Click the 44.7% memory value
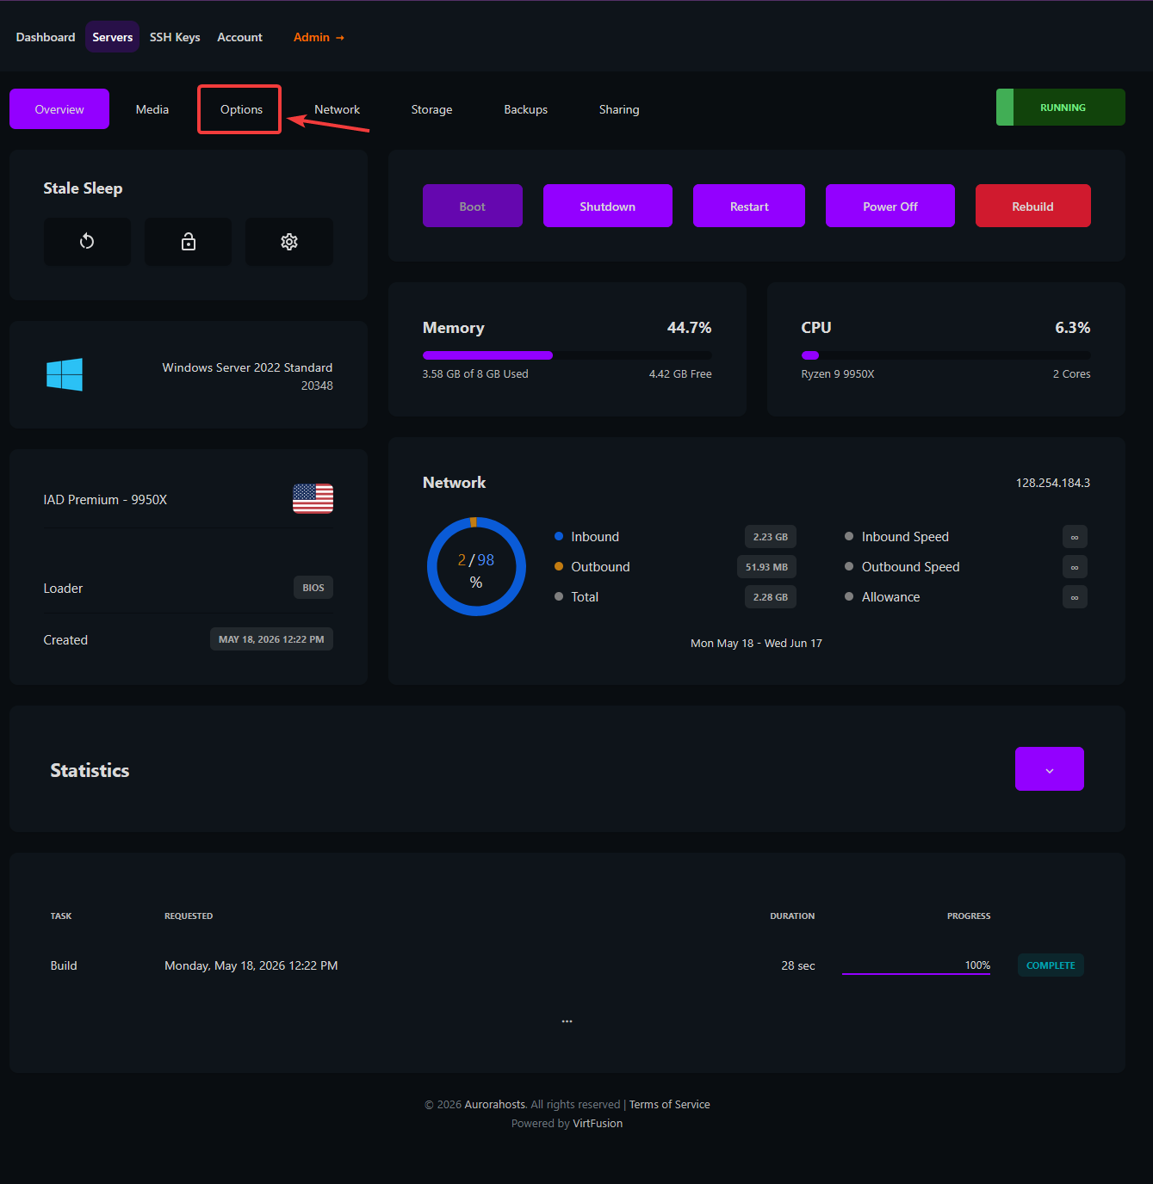 [x=690, y=328]
